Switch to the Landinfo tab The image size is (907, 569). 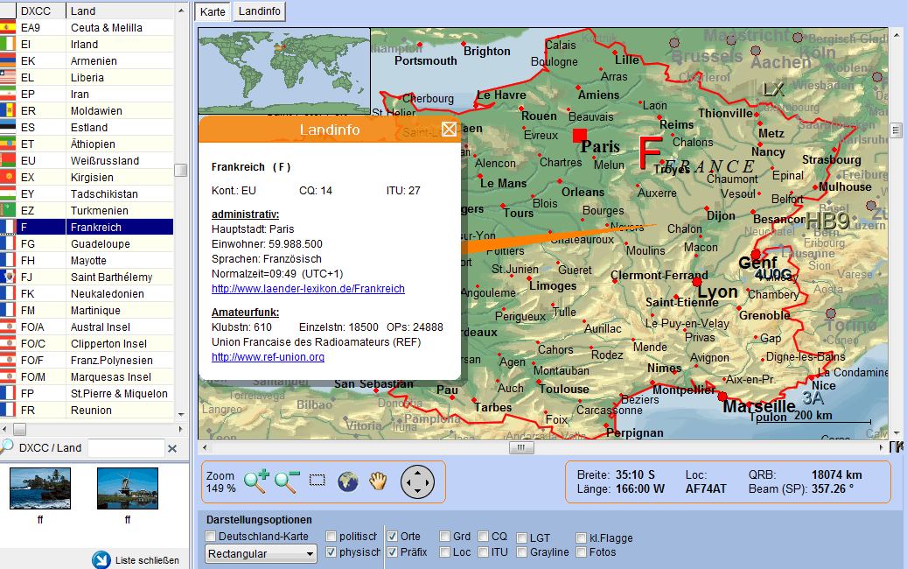click(259, 12)
